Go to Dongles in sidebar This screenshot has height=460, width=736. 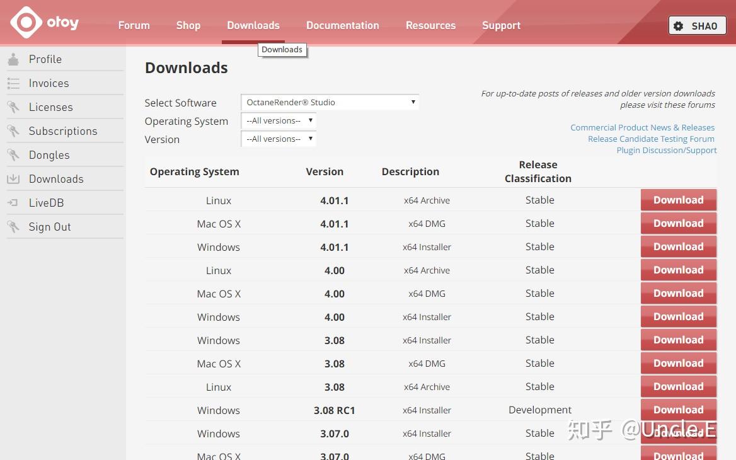49,155
